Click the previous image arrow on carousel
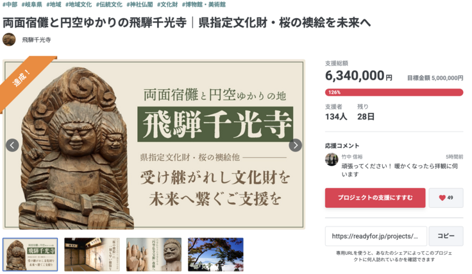Screen dimensions: 472x274 [x=12, y=145]
